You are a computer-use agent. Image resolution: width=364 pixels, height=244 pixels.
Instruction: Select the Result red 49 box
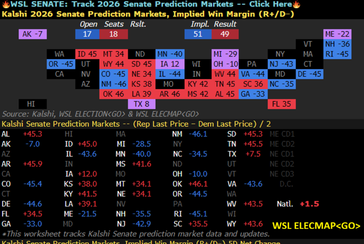click(x=225, y=34)
